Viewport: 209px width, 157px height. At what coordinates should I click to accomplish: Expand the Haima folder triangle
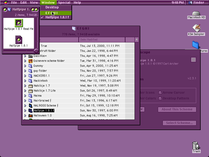[25, 96]
